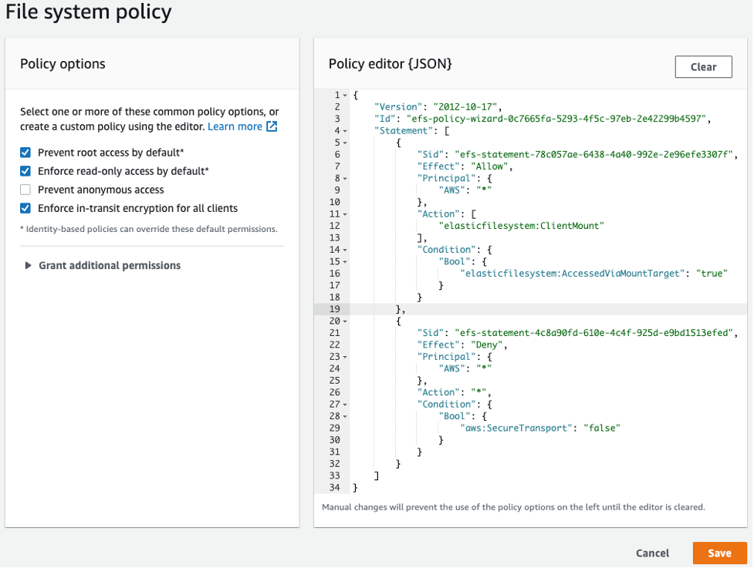Viewport: 754px width, 568px height.
Task: Place cursor on the aws:SecureTransport line
Action: [540, 429]
